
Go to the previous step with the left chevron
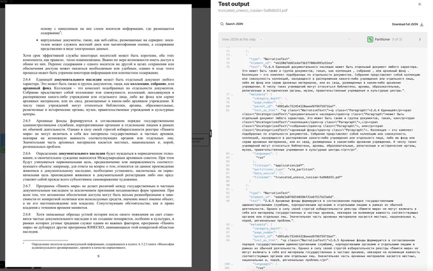[350, 39]
